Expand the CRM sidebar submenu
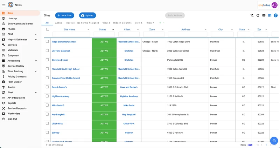 tap(36, 34)
